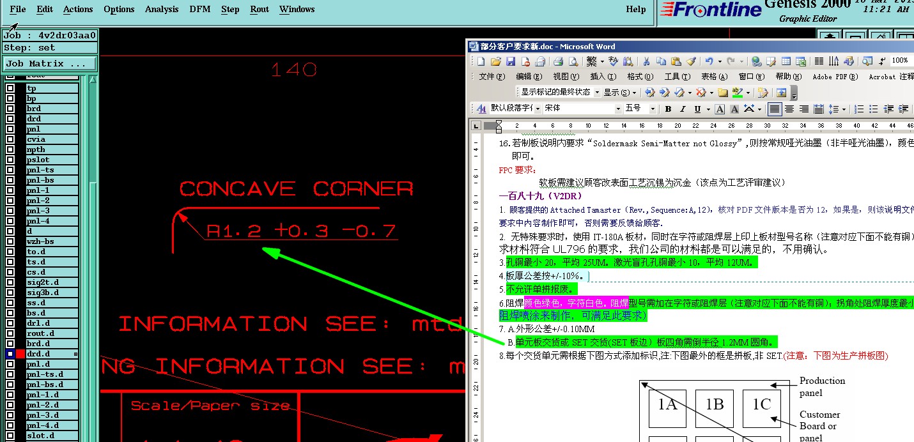Click the Print icon in Word toolbar

pos(558,61)
